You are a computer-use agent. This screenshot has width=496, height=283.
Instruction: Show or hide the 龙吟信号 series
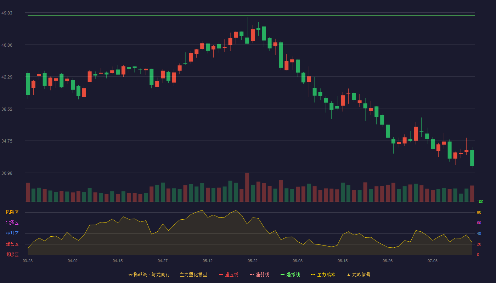359,275
